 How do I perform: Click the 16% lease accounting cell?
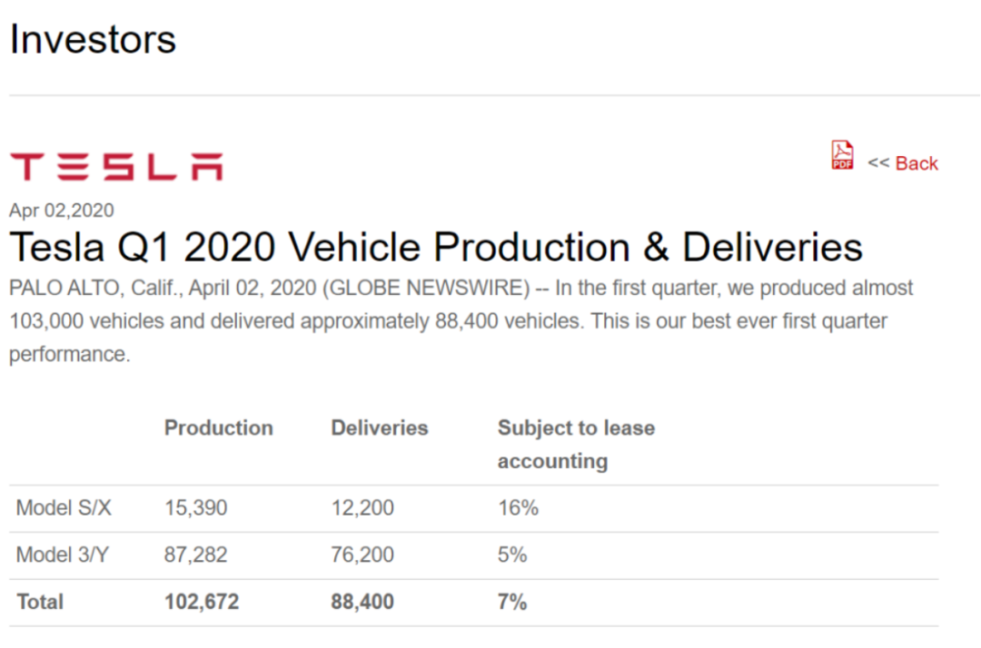[518, 507]
